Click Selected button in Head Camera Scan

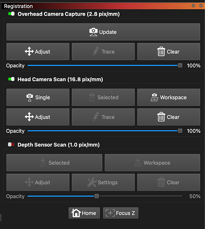(103, 97)
